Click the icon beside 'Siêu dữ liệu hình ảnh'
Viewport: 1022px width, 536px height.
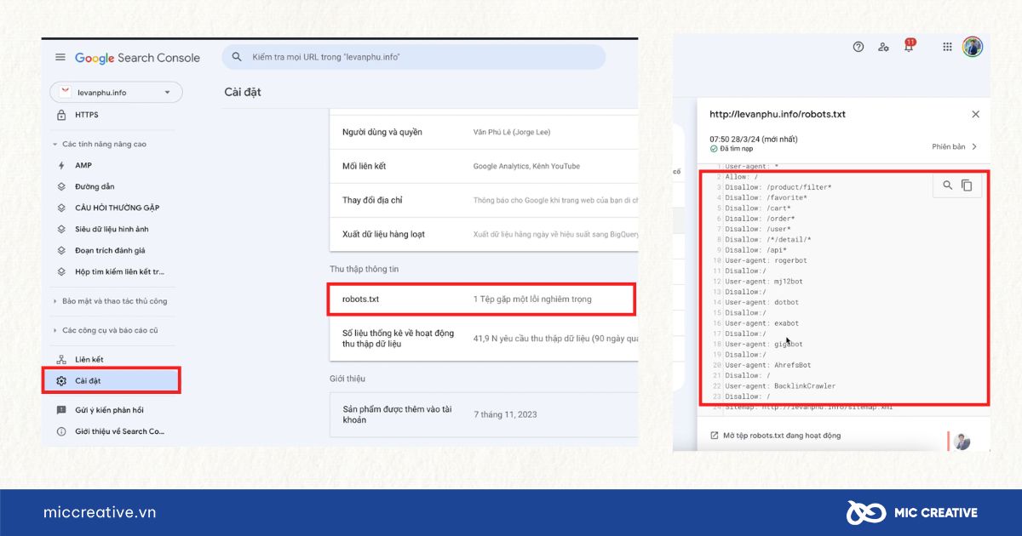tap(61, 229)
